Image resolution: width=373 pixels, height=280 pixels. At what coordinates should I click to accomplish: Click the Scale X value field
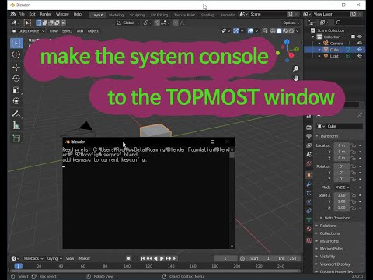click(342, 195)
